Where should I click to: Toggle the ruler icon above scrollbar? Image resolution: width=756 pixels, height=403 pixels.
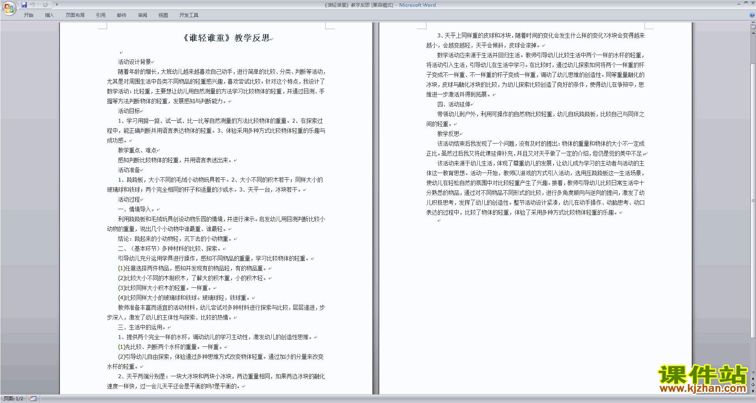pyautogui.click(x=753, y=26)
